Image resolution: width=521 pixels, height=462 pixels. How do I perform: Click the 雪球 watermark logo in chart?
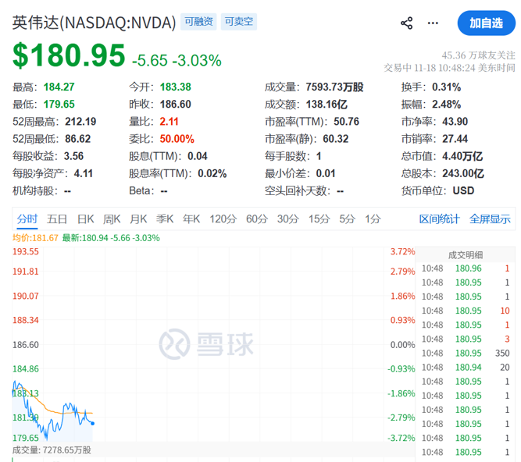coord(205,343)
